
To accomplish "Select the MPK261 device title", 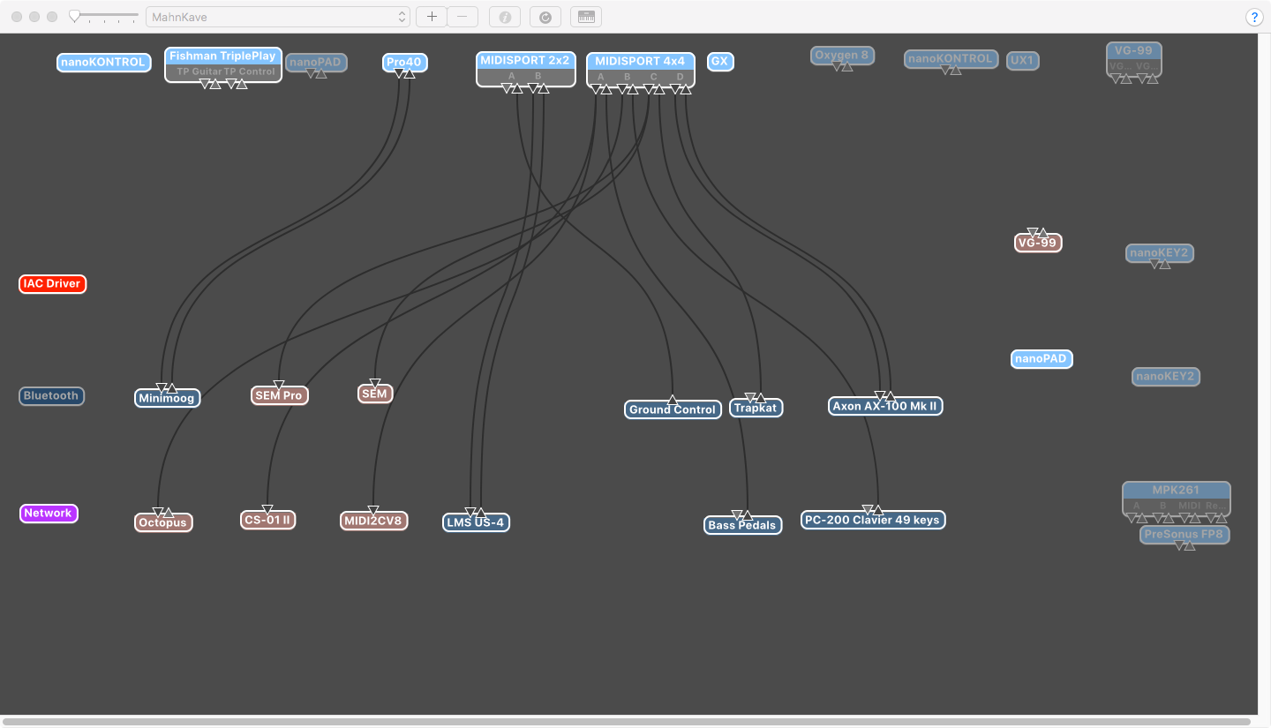I will coord(1176,490).
